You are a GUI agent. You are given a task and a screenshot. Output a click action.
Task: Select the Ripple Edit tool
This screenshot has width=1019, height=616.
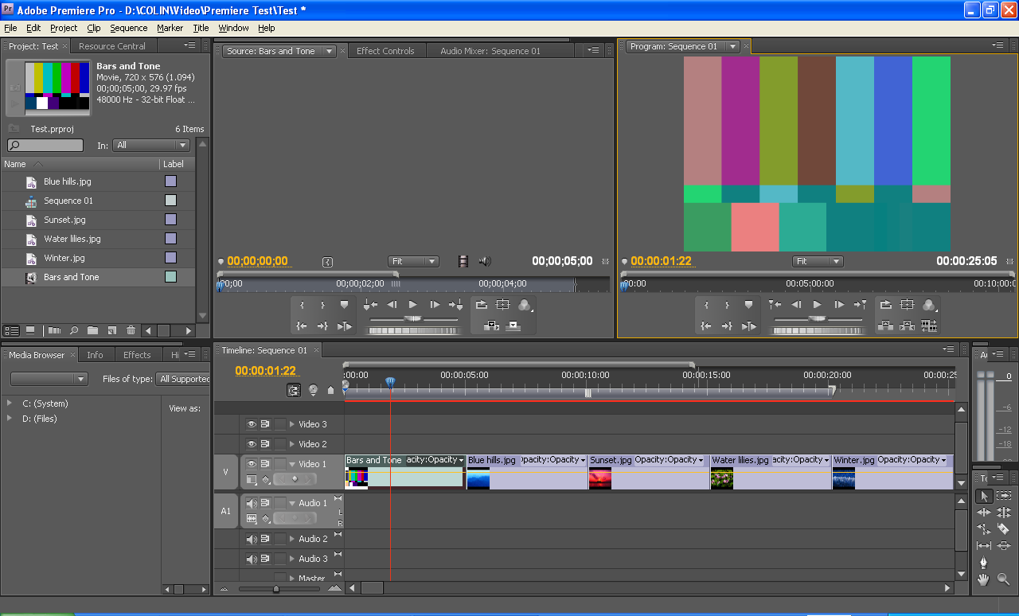pyautogui.click(x=984, y=513)
